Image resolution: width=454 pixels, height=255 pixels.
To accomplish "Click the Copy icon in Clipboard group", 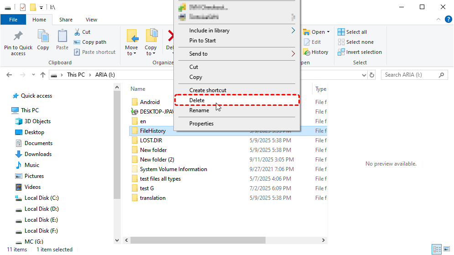I will tap(43, 36).
